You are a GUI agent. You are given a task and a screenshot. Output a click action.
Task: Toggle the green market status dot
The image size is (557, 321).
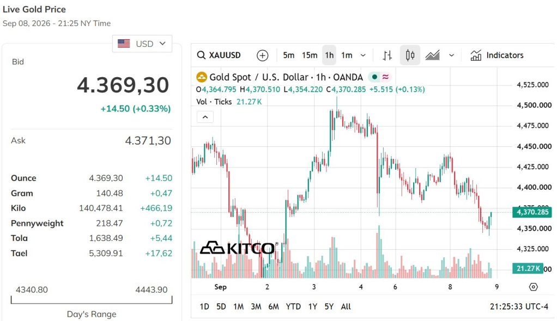[374, 77]
